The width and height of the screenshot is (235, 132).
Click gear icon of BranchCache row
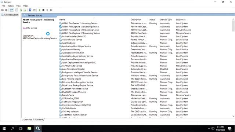pos(60,95)
